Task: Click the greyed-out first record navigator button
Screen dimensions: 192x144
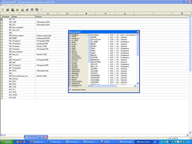Action: coord(10,13)
